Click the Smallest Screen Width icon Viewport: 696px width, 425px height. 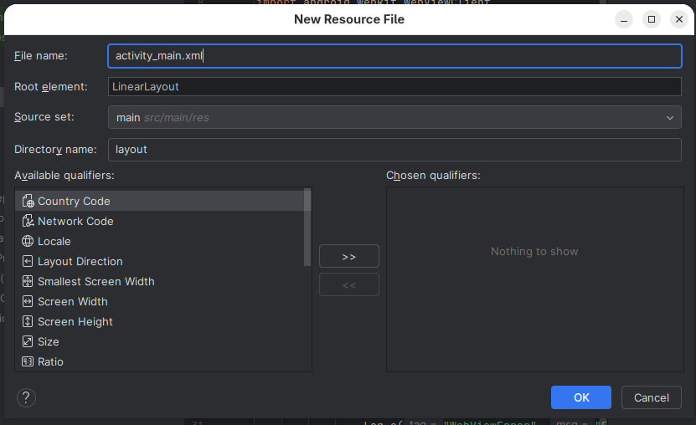[28, 281]
